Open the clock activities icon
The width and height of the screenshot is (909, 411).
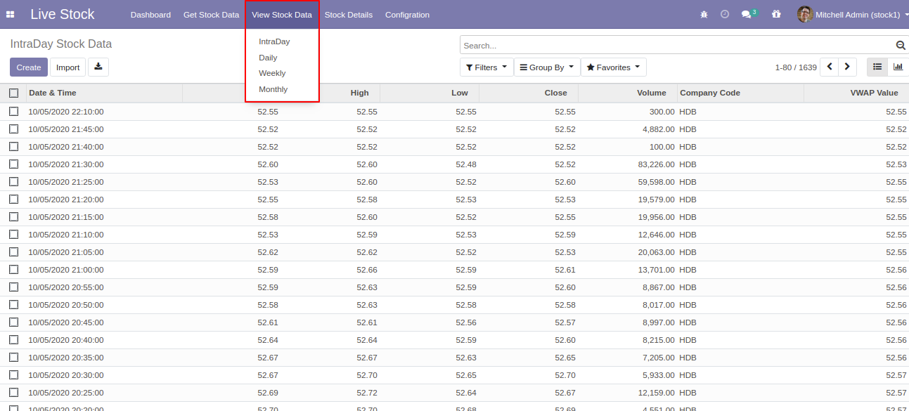[725, 14]
